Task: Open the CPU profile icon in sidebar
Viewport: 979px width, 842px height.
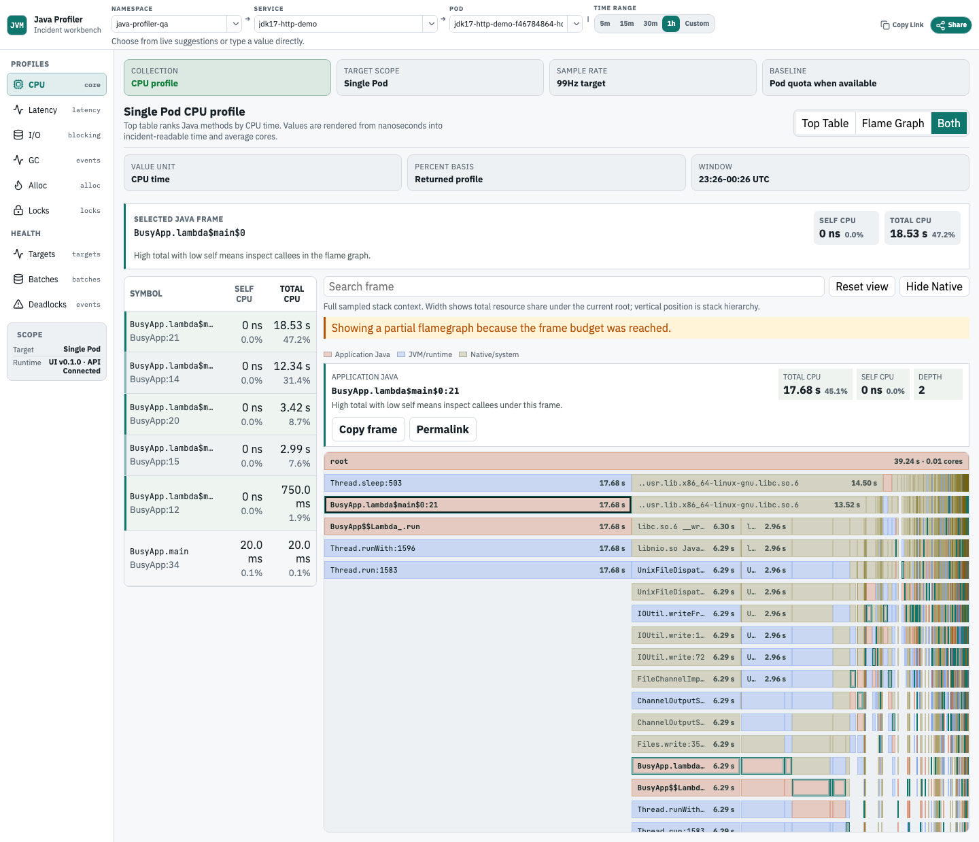Action: (x=18, y=85)
